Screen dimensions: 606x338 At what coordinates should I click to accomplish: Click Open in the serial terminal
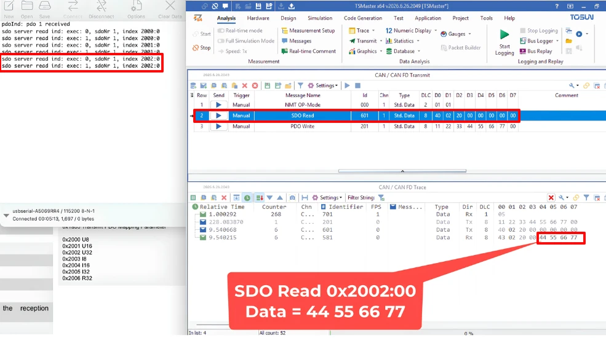click(26, 10)
